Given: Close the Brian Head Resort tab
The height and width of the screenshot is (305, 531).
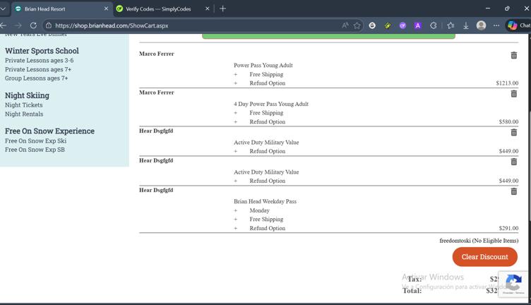Looking at the screenshot, I should [x=106, y=8].
